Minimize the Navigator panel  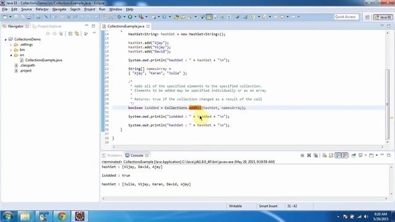[x=86, y=26]
